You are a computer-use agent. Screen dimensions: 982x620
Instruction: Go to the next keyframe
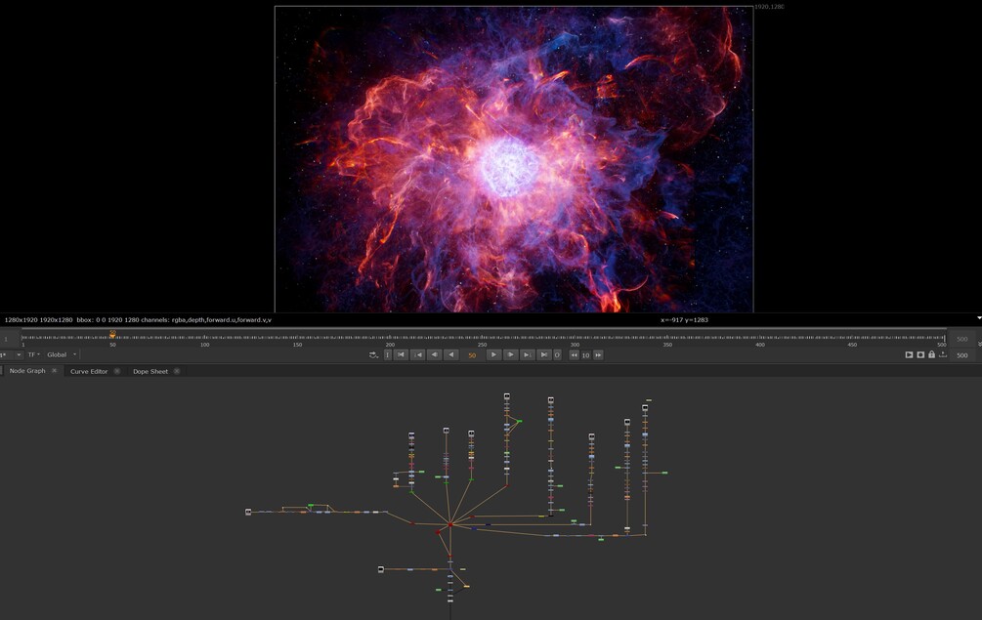point(528,354)
